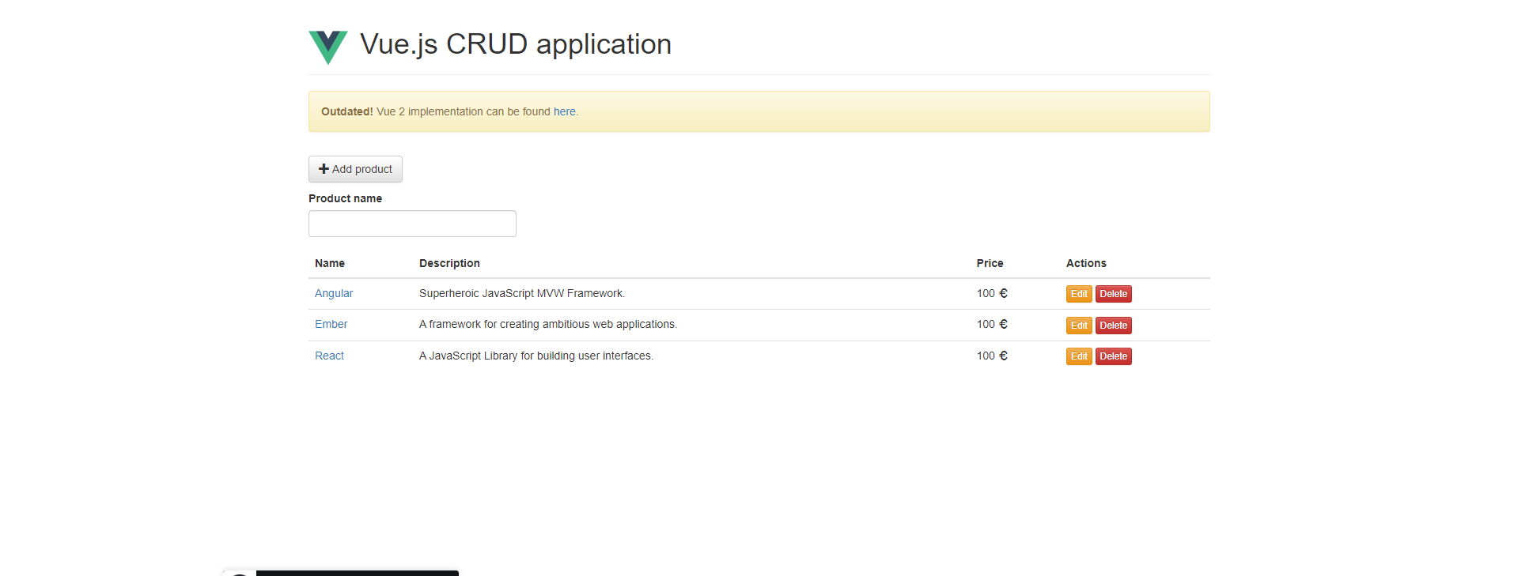The width and height of the screenshot is (1514, 576).
Task: Click the Add product button
Action: coord(355,169)
